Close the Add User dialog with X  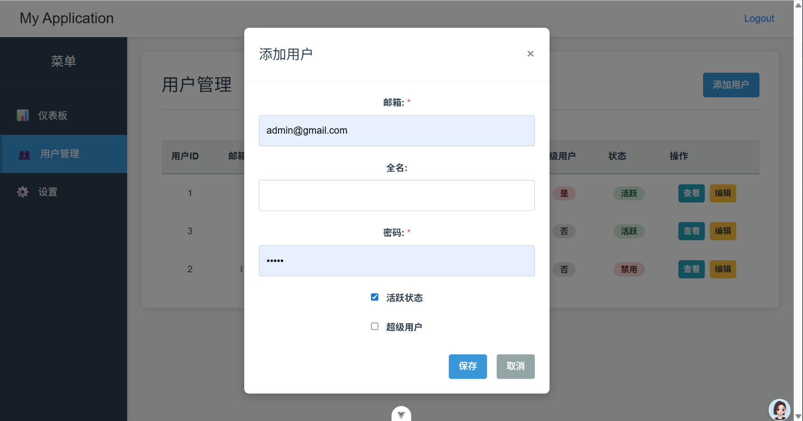(x=530, y=54)
